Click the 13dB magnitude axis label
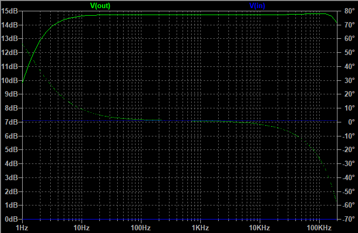This screenshot has height=233, width=358. pyautogui.click(x=9, y=38)
